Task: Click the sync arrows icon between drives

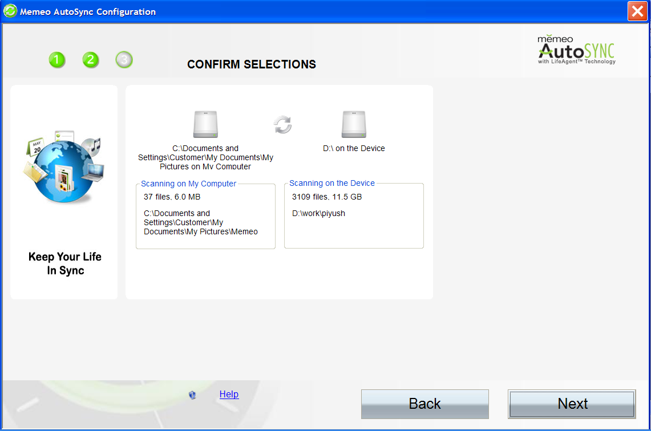Action: (283, 124)
